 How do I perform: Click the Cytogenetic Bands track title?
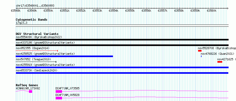tap(32, 20)
